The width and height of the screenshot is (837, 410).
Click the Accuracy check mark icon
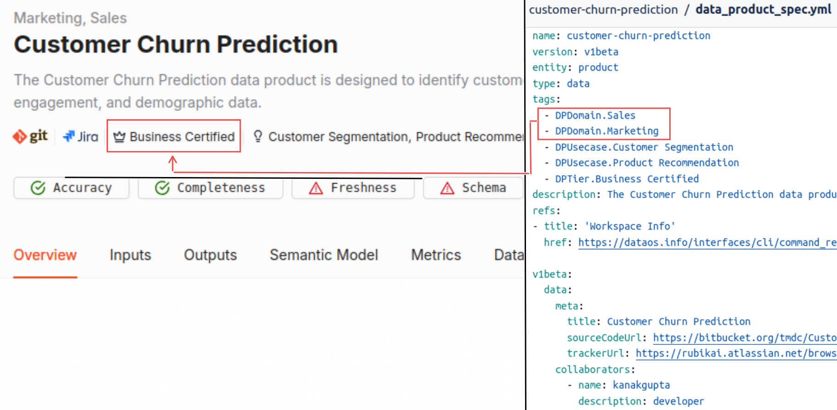pyautogui.click(x=38, y=188)
